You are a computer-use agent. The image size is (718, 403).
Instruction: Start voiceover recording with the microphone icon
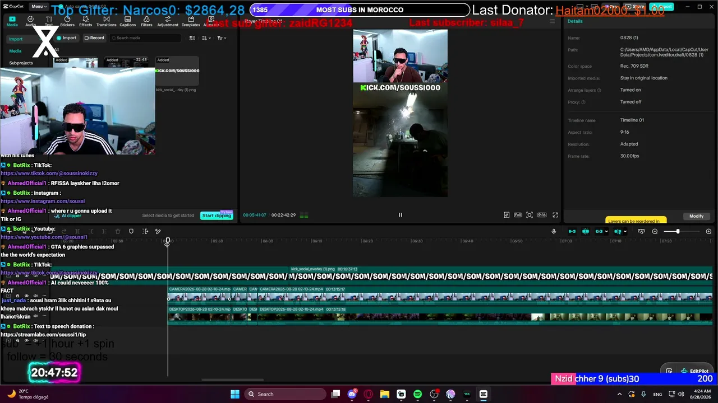(x=554, y=231)
